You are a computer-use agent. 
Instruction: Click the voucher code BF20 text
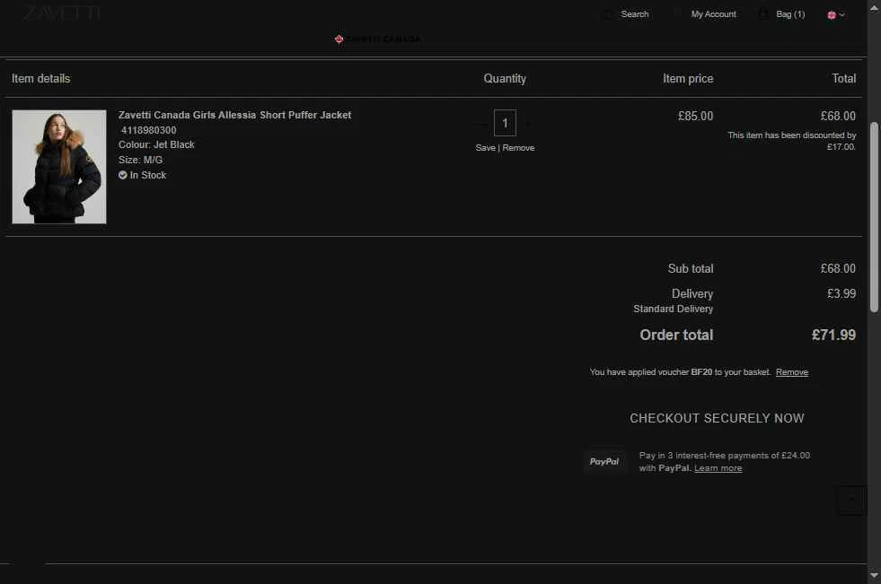(701, 372)
